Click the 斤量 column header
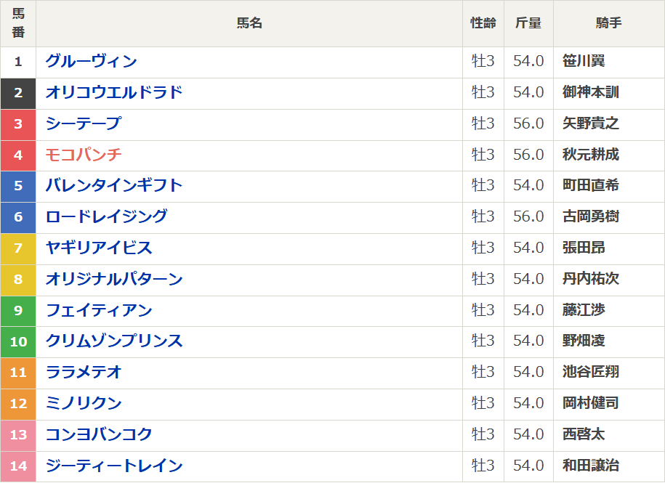Screen dimensions: 665x483 (x=528, y=23)
